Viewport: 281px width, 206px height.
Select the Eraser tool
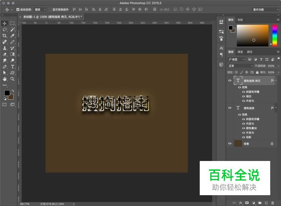(x=4, y=54)
